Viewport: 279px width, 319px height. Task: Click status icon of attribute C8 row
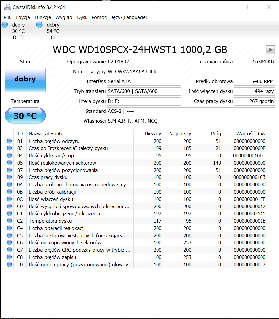[x=9, y=257]
